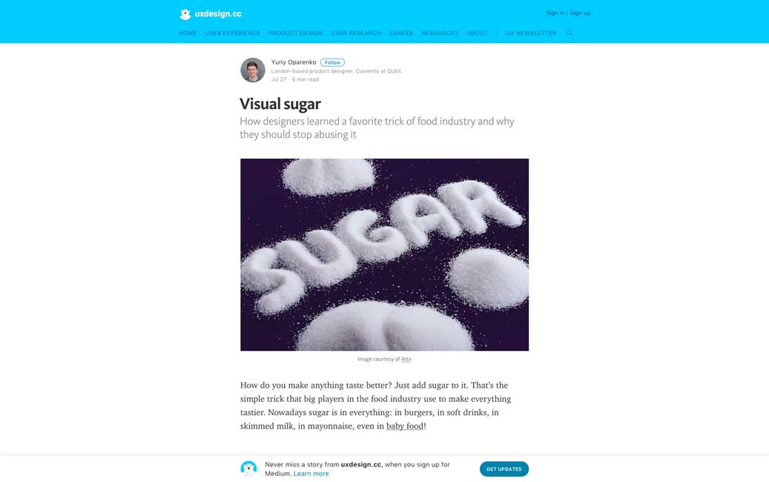Click the Sign in link
This screenshot has width=769, height=482.
pyautogui.click(x=555, y=13)
